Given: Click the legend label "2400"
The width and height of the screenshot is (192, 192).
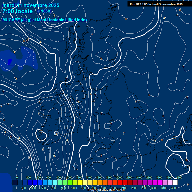Looking at the screenshot, I should (x=139, y=177).
